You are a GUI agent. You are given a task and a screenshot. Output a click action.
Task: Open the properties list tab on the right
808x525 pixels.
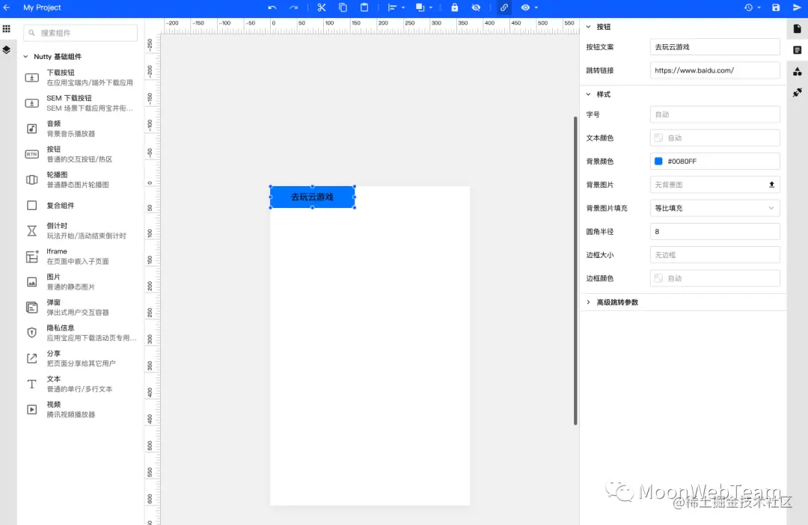click(x=798, y=50)
